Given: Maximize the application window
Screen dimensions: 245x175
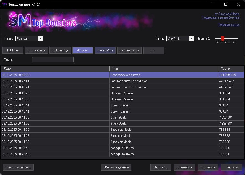Looking at the screenshot, I should tap(226, 4).
